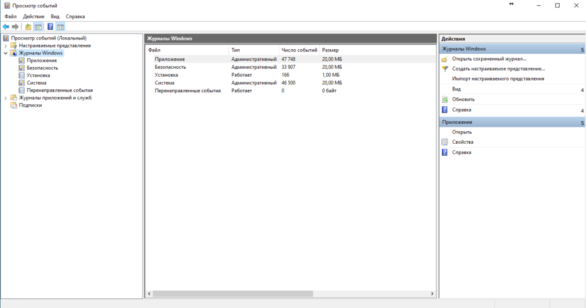The height and width of the screenshot is (308, 586).
Task: Open the first Справка submenu in actions pane
Action: point(582,110)
